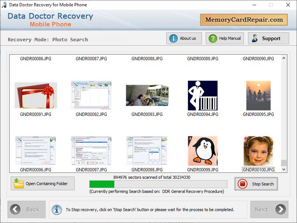Click the MemoryCardRepair.com banner
The image size is (297, 223).
click(x=244, y=19)
